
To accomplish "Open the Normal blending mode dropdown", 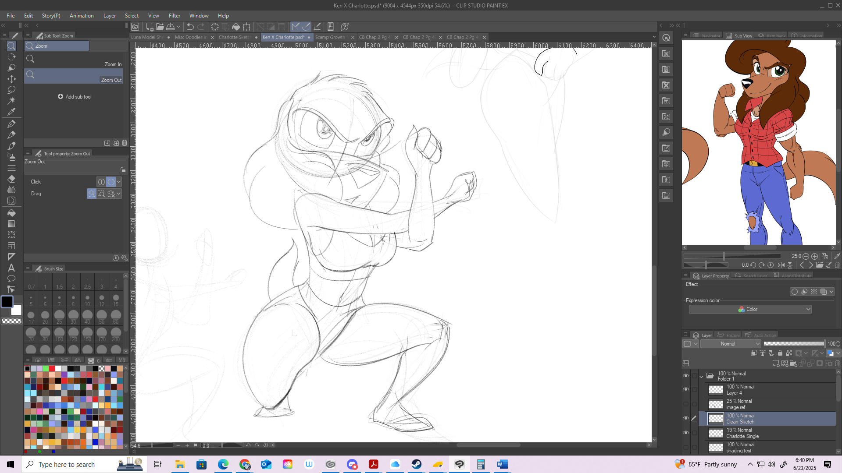I will [x=731, y=344].
